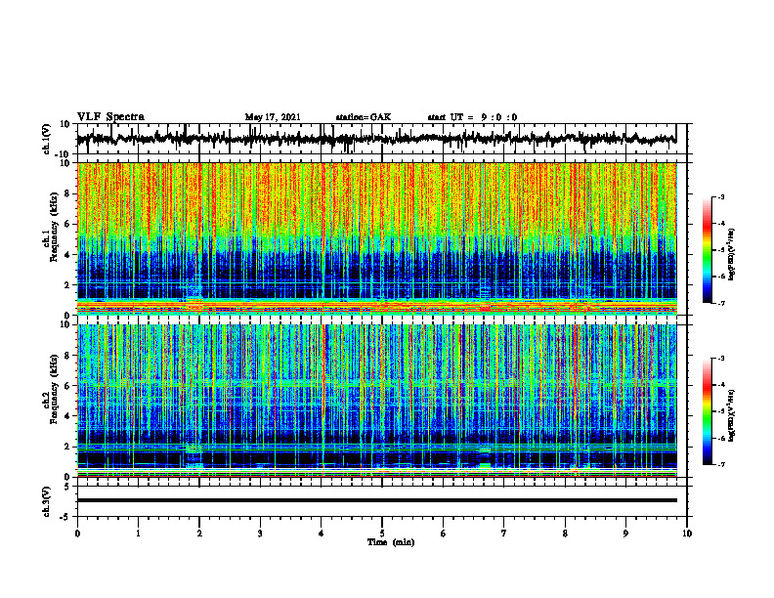Click the "VLF Spectra" plot title

110,117
